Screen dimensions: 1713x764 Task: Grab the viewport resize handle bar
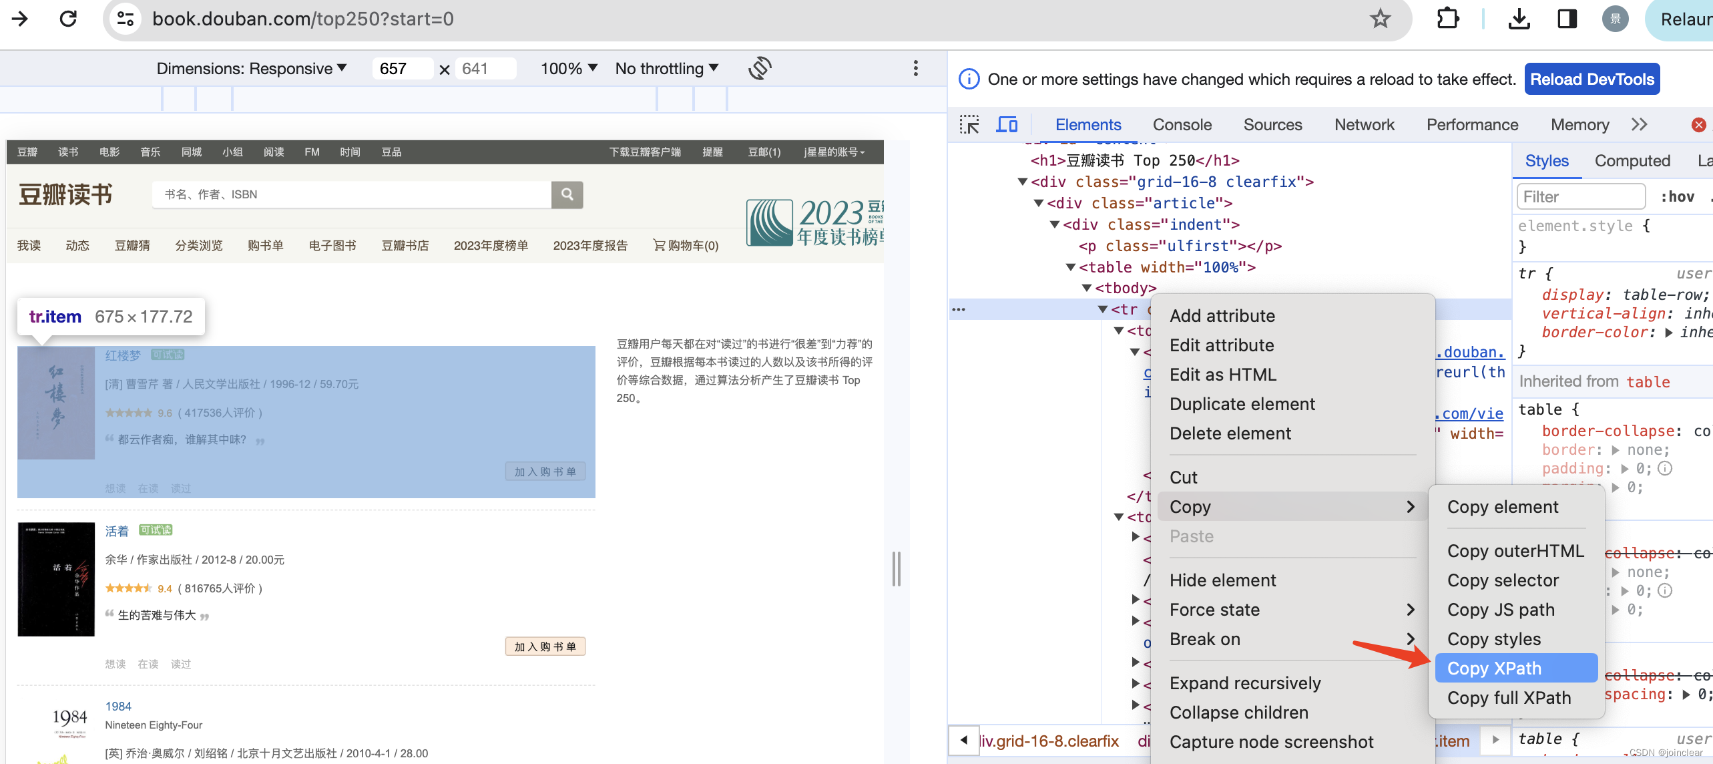pyautogui.click(x=896, y=570)
